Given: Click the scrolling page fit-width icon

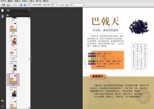Looking at the screenshot, I should click(x=62, y=5).
